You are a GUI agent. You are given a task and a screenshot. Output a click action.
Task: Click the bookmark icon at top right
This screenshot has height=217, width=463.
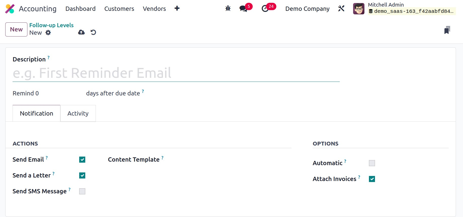(447, 30)
